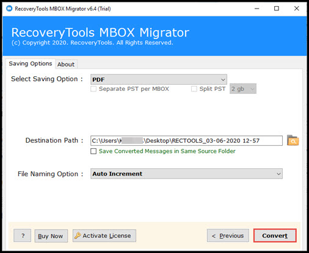
Task: Click the question mark help button
Action: (x=23, y=236)
